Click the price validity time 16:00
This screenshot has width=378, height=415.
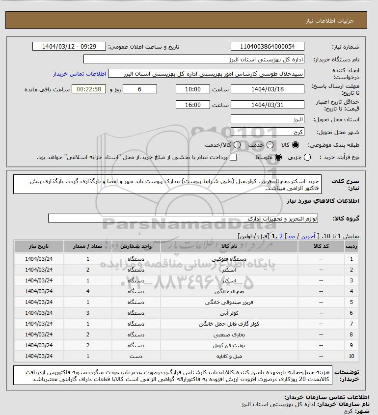193,105
